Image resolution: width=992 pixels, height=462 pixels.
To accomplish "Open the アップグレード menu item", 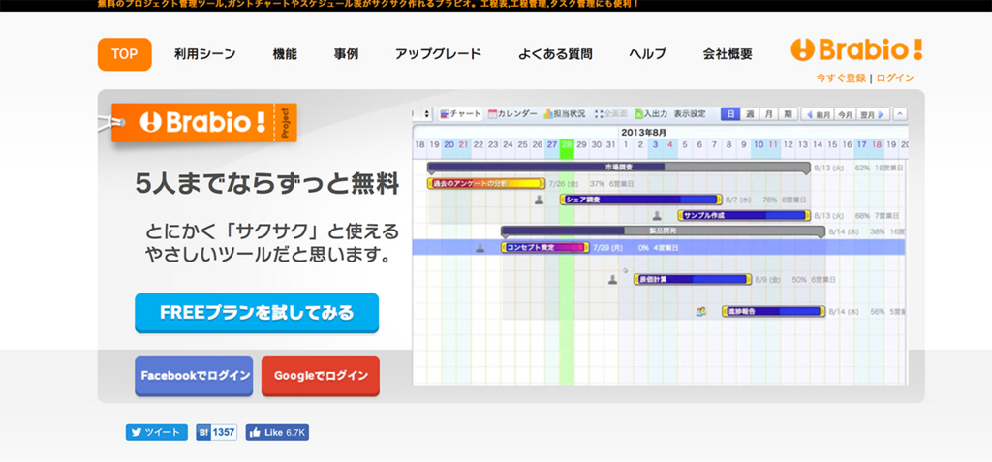I will click(x=439, y=54).
